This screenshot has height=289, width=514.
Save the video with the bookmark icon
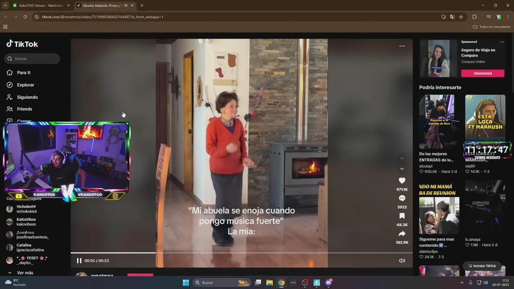pos(402,216)
